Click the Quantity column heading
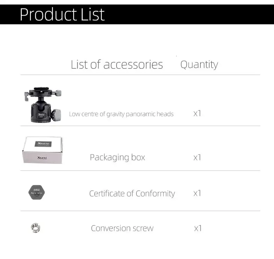 (199, 65)
